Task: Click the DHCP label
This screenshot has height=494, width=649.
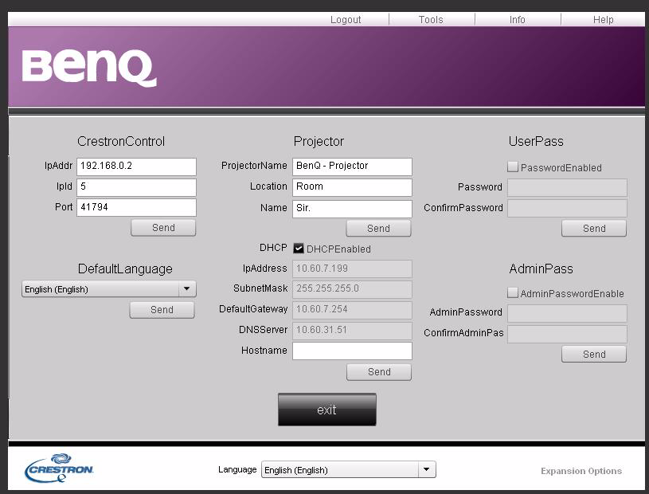Action: (x=273, y=248)
